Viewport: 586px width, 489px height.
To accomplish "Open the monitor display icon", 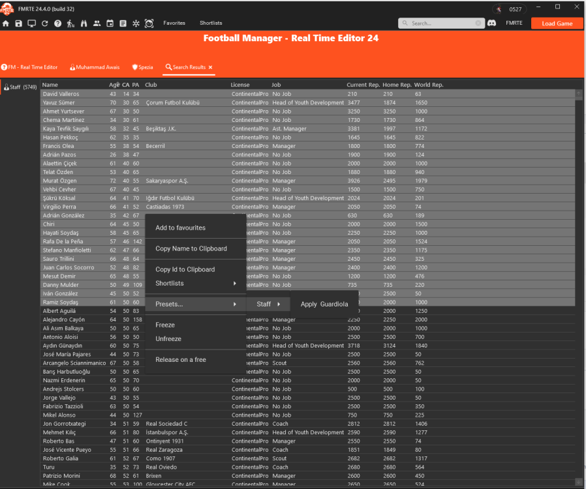I will coord(32,23).
